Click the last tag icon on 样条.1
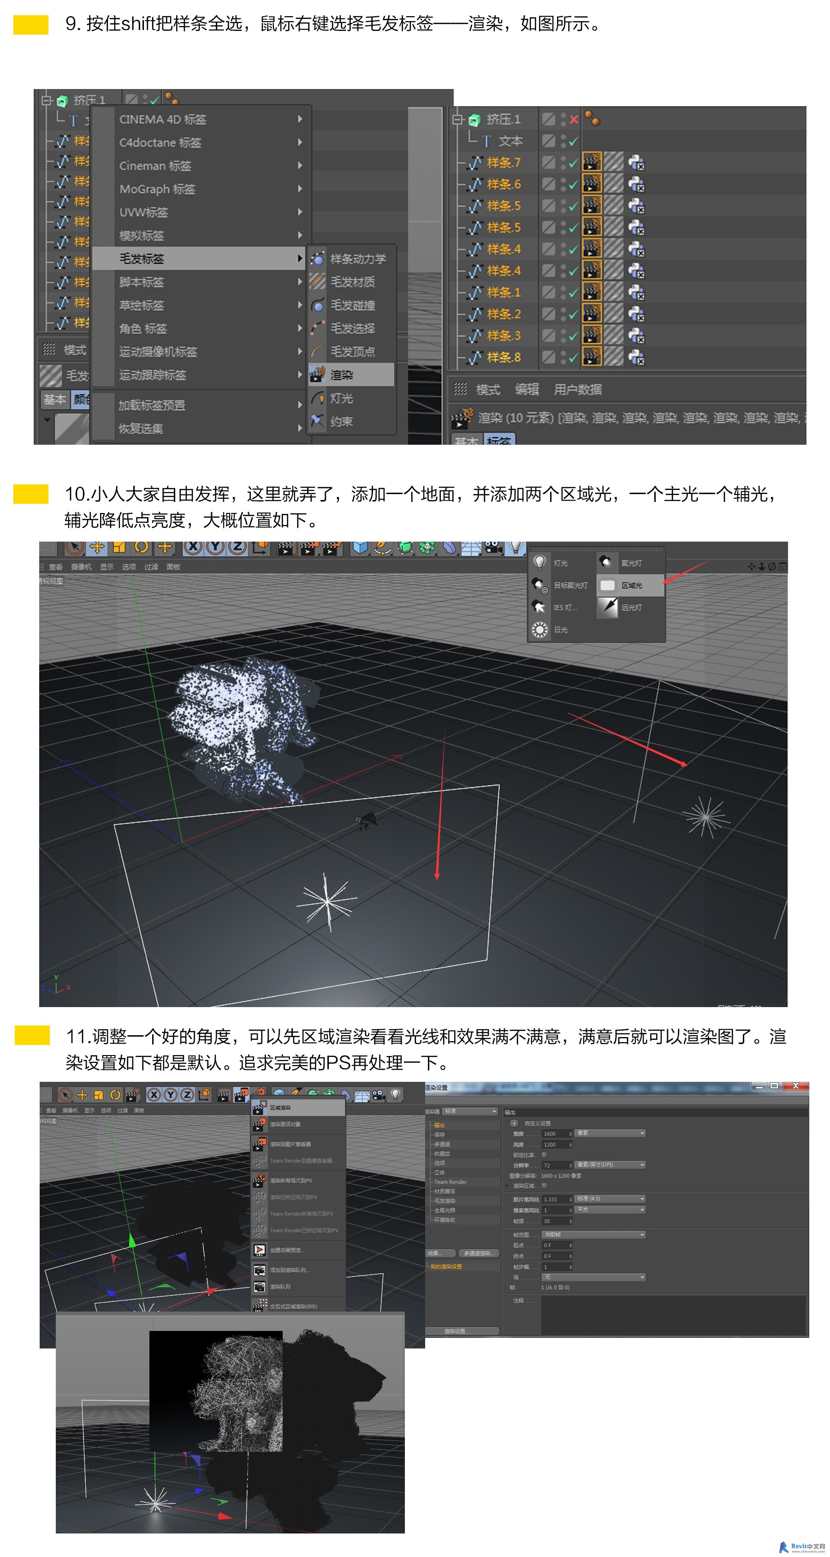The width and height of the screenshot is (830, 1557). point(636,292)
